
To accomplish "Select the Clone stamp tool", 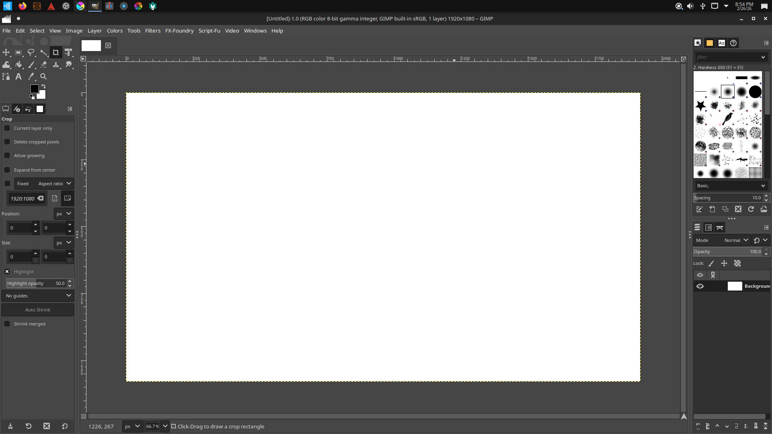I will point(56,64).
